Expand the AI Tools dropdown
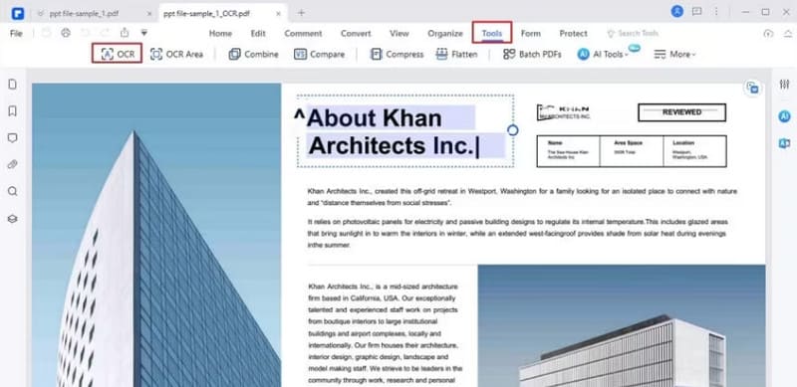The image size is (797, 387). 604,55
